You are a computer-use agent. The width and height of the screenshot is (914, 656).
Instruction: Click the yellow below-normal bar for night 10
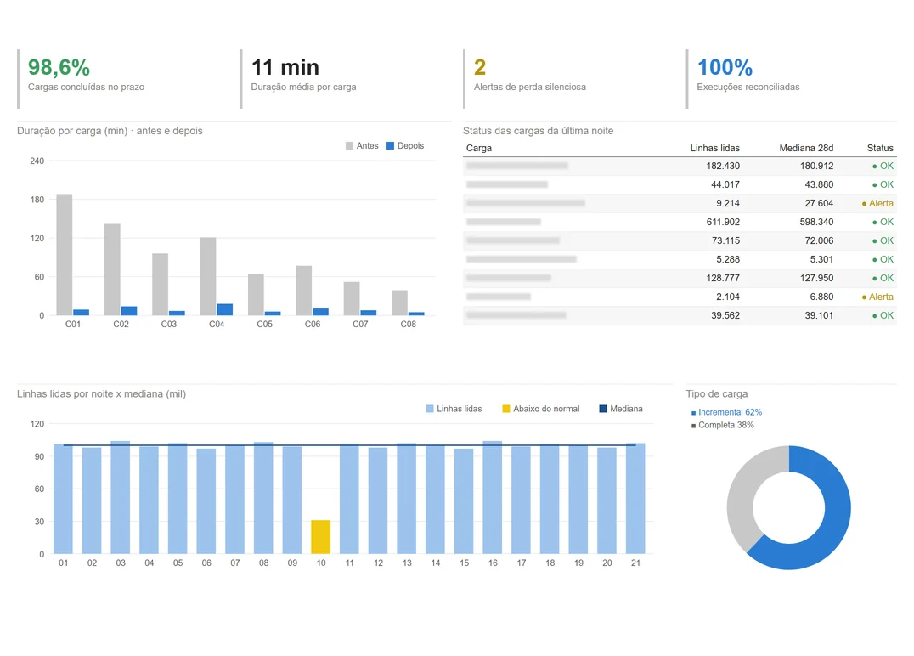[320, 537]
